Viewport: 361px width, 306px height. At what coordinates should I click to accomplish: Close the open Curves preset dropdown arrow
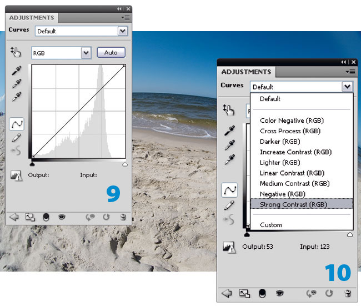click(348, 87)
